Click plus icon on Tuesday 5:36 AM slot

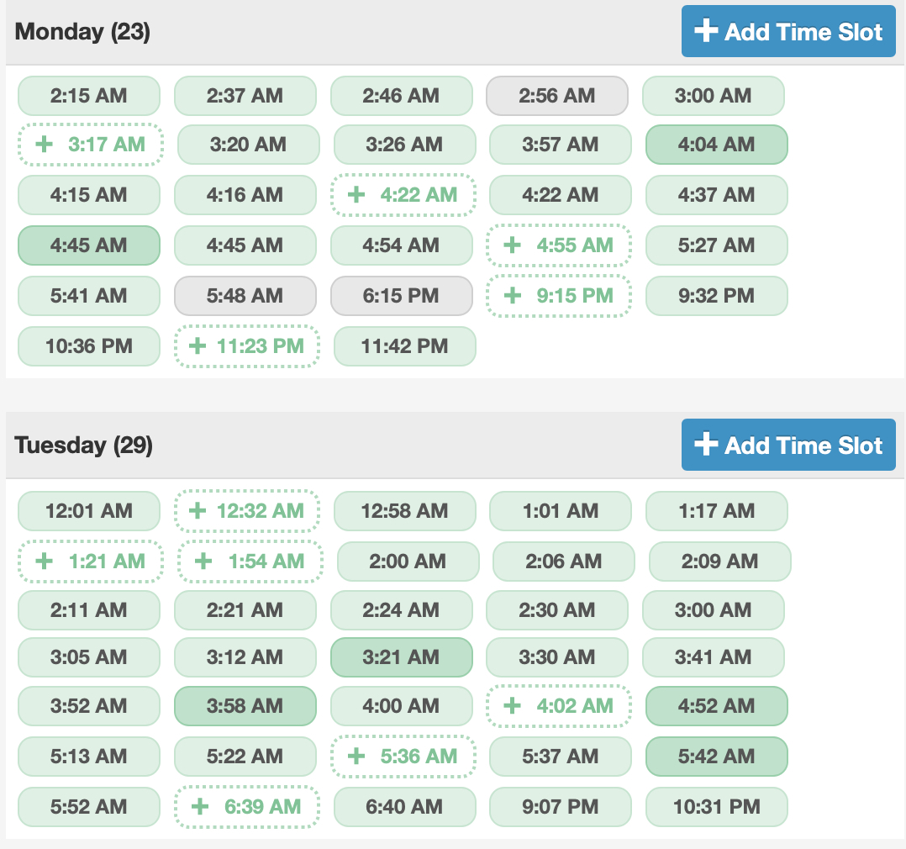(356, 757)
